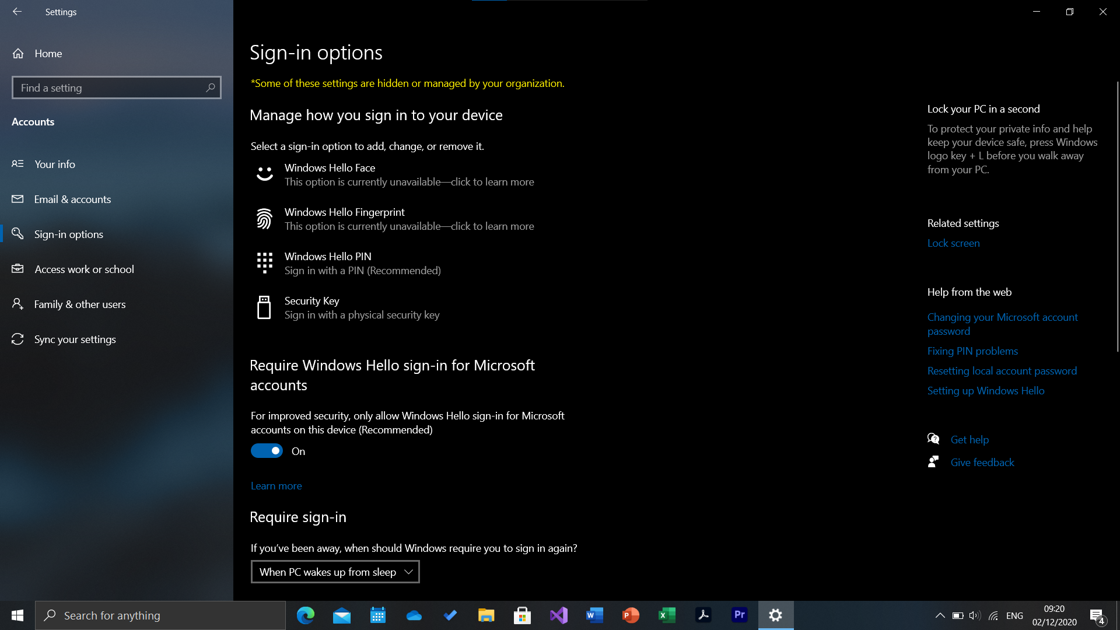Open Microsoft To Do from the taskbar
Viewport: 1120px width, 630px height.
[x=450, y=615]
